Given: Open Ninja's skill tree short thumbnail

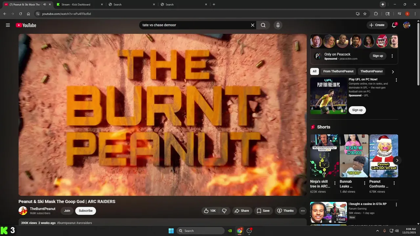Looking at the screenshot, I should (x=325, y=156).
